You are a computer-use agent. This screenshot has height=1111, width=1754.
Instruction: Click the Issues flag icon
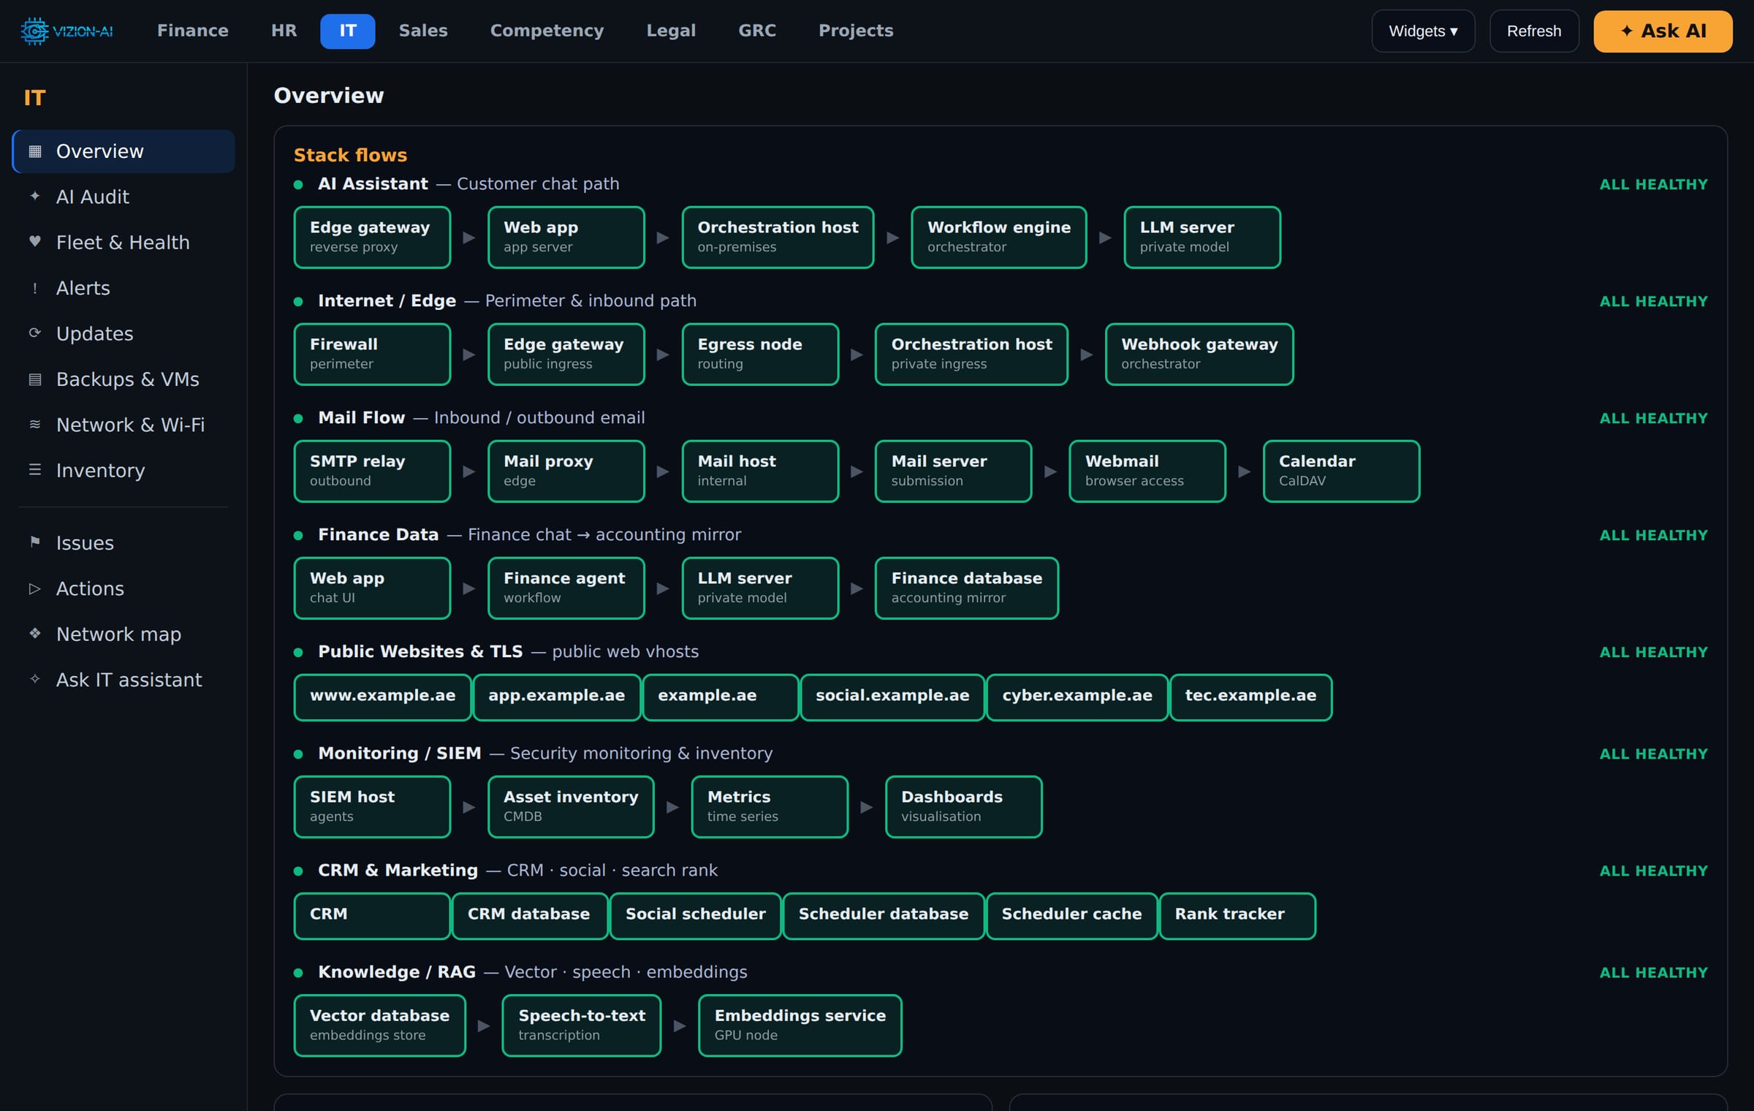(x=34, y=542)
